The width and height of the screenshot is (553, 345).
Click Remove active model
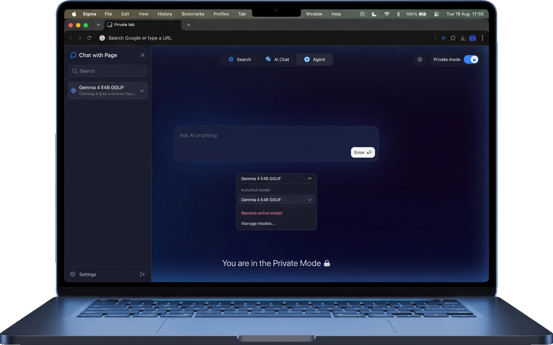tap(262, 213)
